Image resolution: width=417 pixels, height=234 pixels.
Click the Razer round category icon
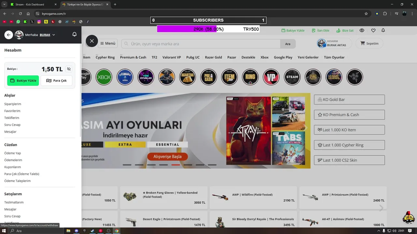[355, 77]
